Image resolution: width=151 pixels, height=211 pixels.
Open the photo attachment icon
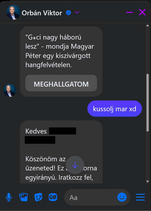23,197
